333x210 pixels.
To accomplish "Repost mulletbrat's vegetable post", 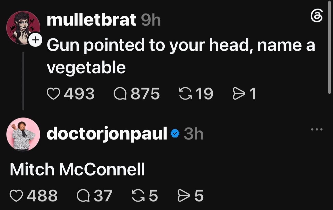I will [185, 93].
